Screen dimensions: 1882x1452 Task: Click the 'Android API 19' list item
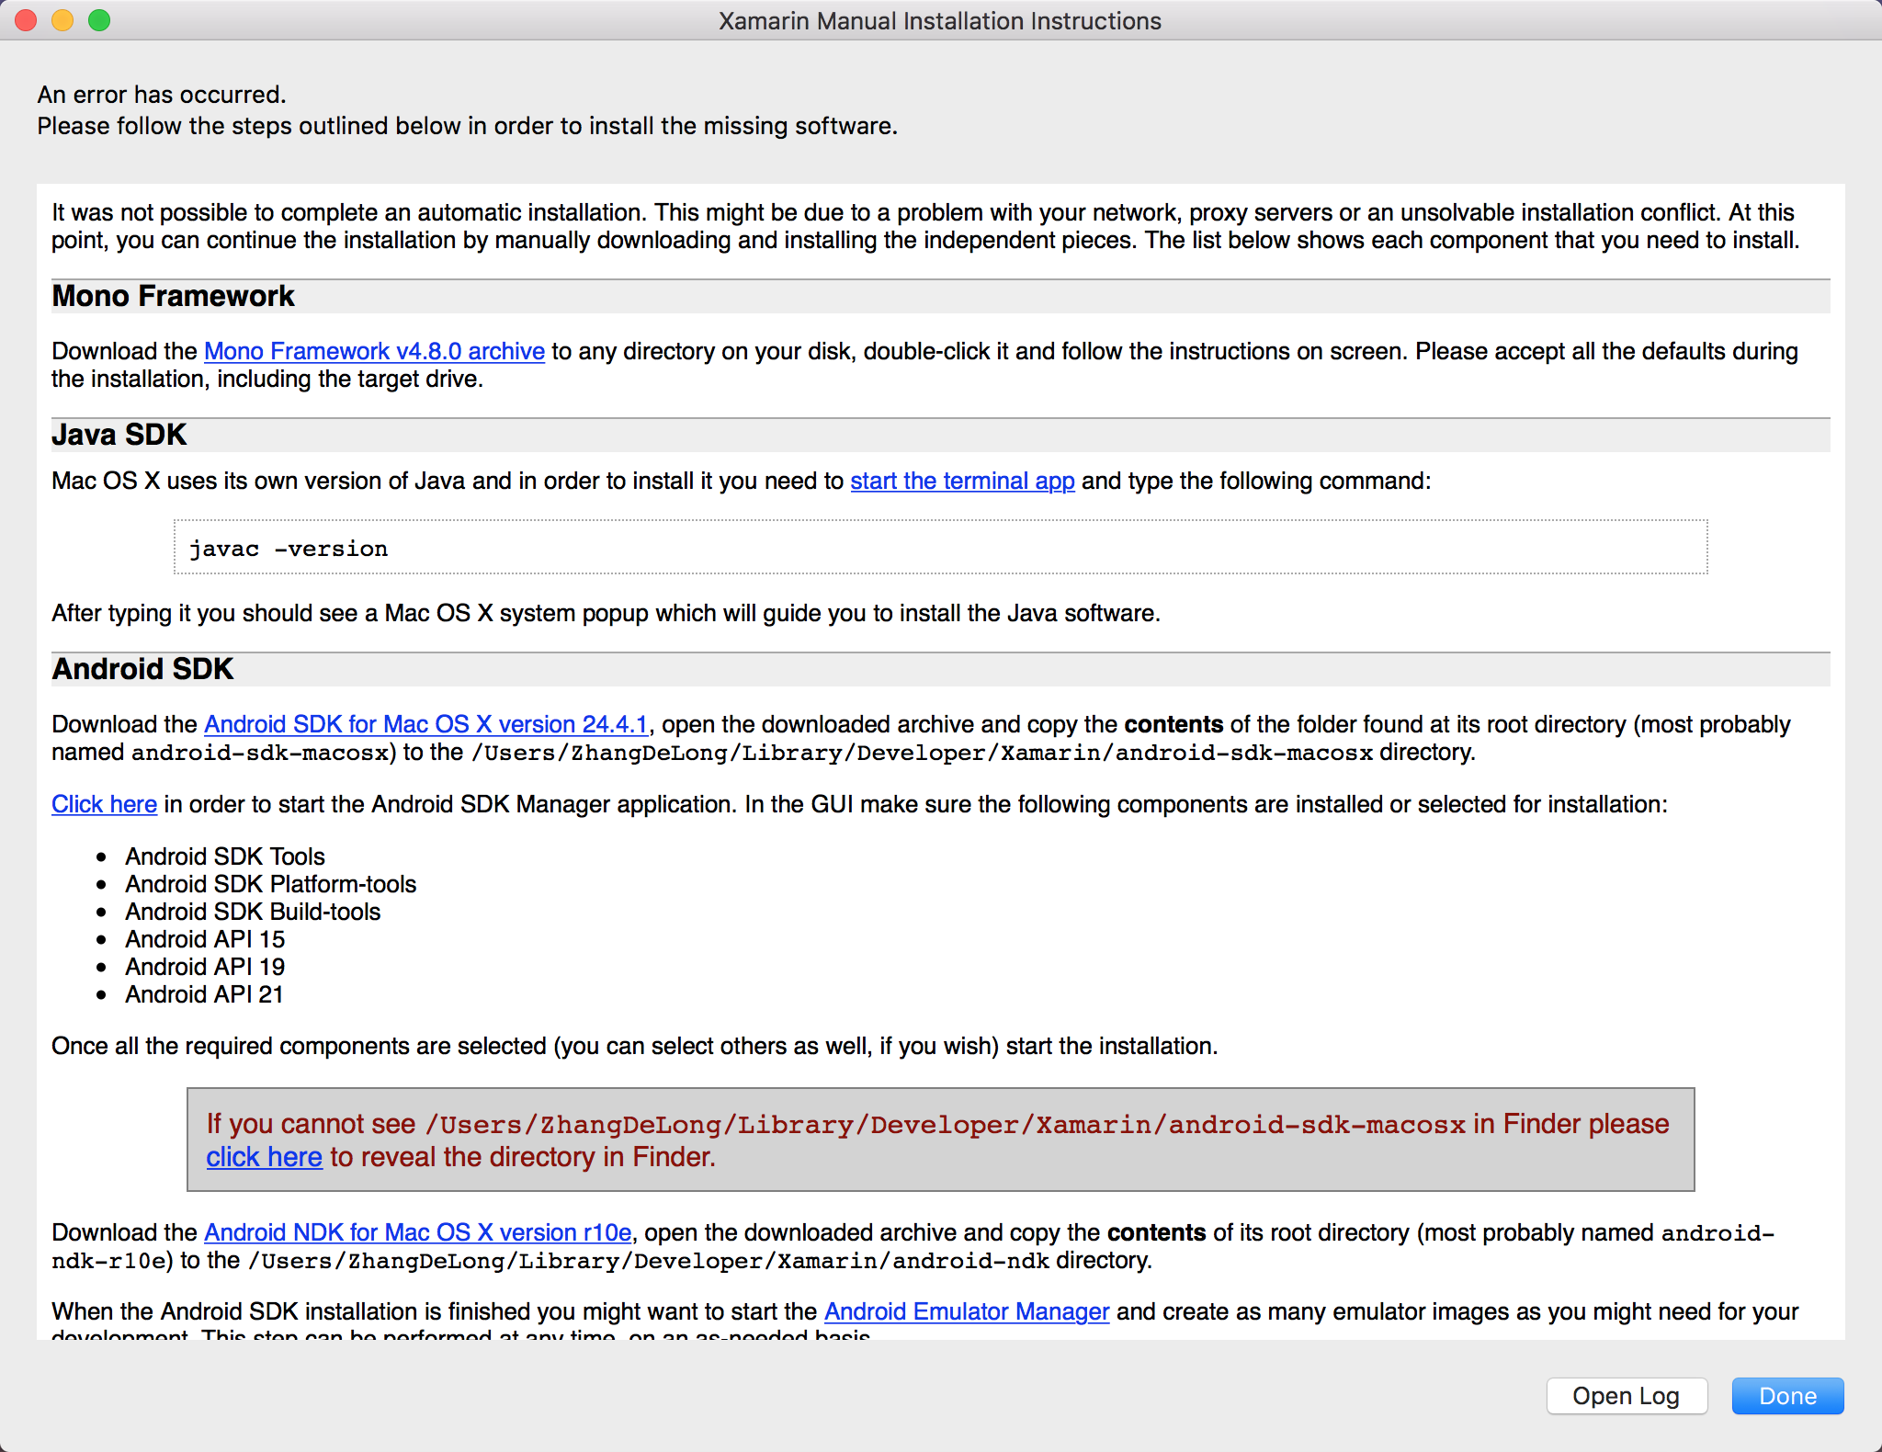tap(205, 967)
